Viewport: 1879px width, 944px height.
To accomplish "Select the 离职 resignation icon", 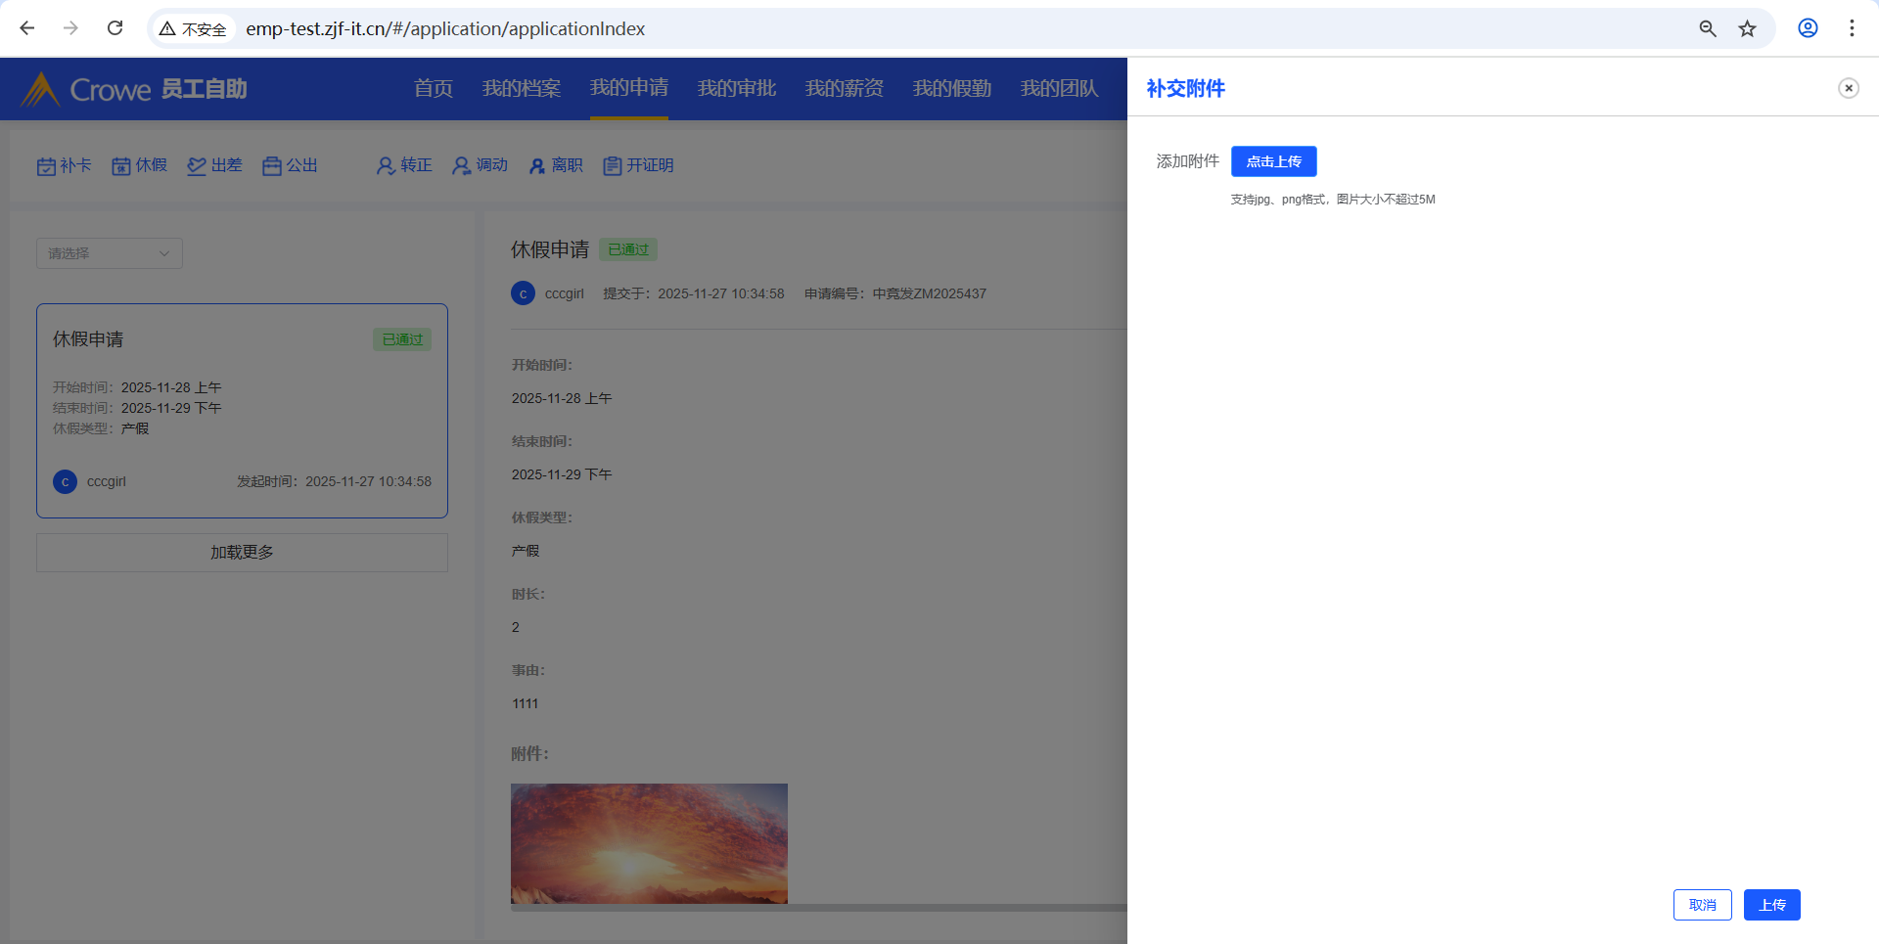I will 537,166.
